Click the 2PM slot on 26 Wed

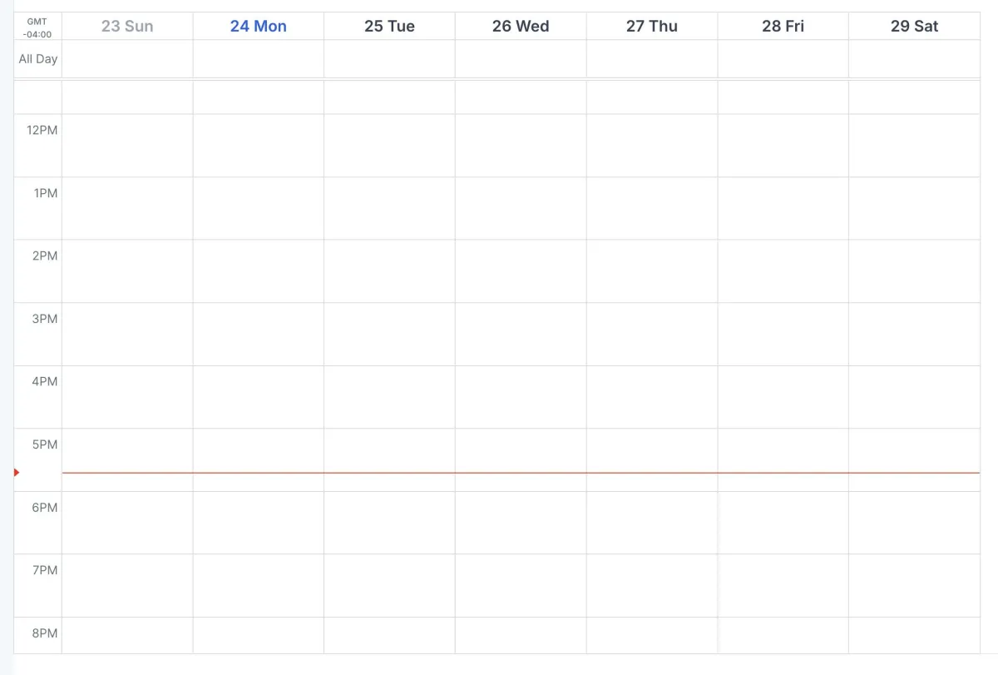(521, 271)
